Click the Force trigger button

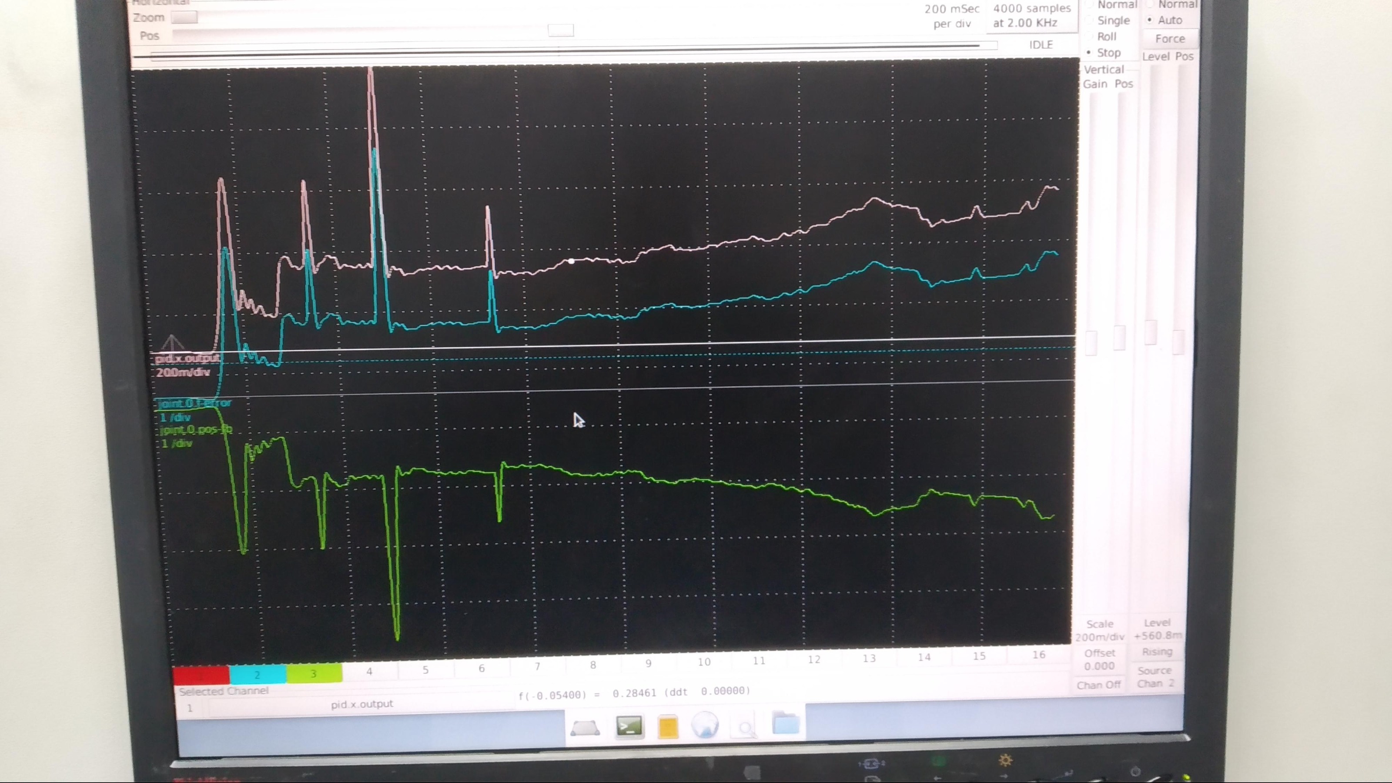1170,38
